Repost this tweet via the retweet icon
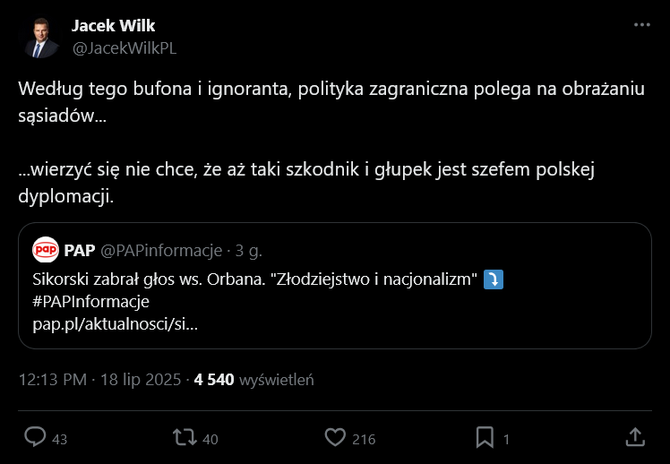The image size is (670, 464). click(x=185, y=437)
